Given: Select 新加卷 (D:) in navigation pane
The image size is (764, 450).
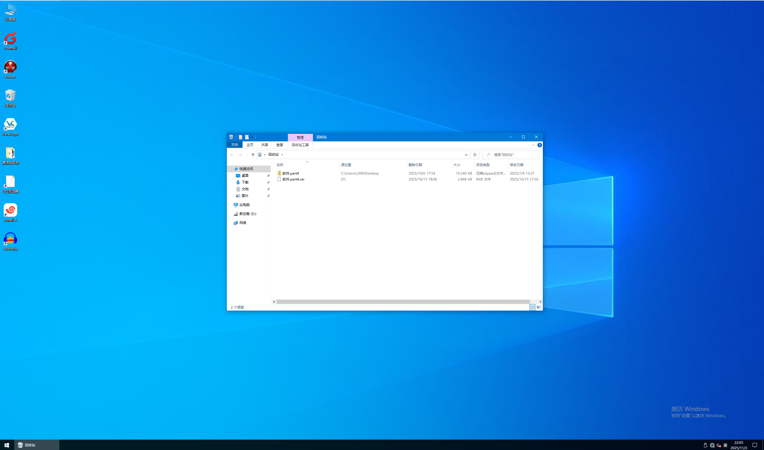Looking at the screenshot, I should click(247, 214).
